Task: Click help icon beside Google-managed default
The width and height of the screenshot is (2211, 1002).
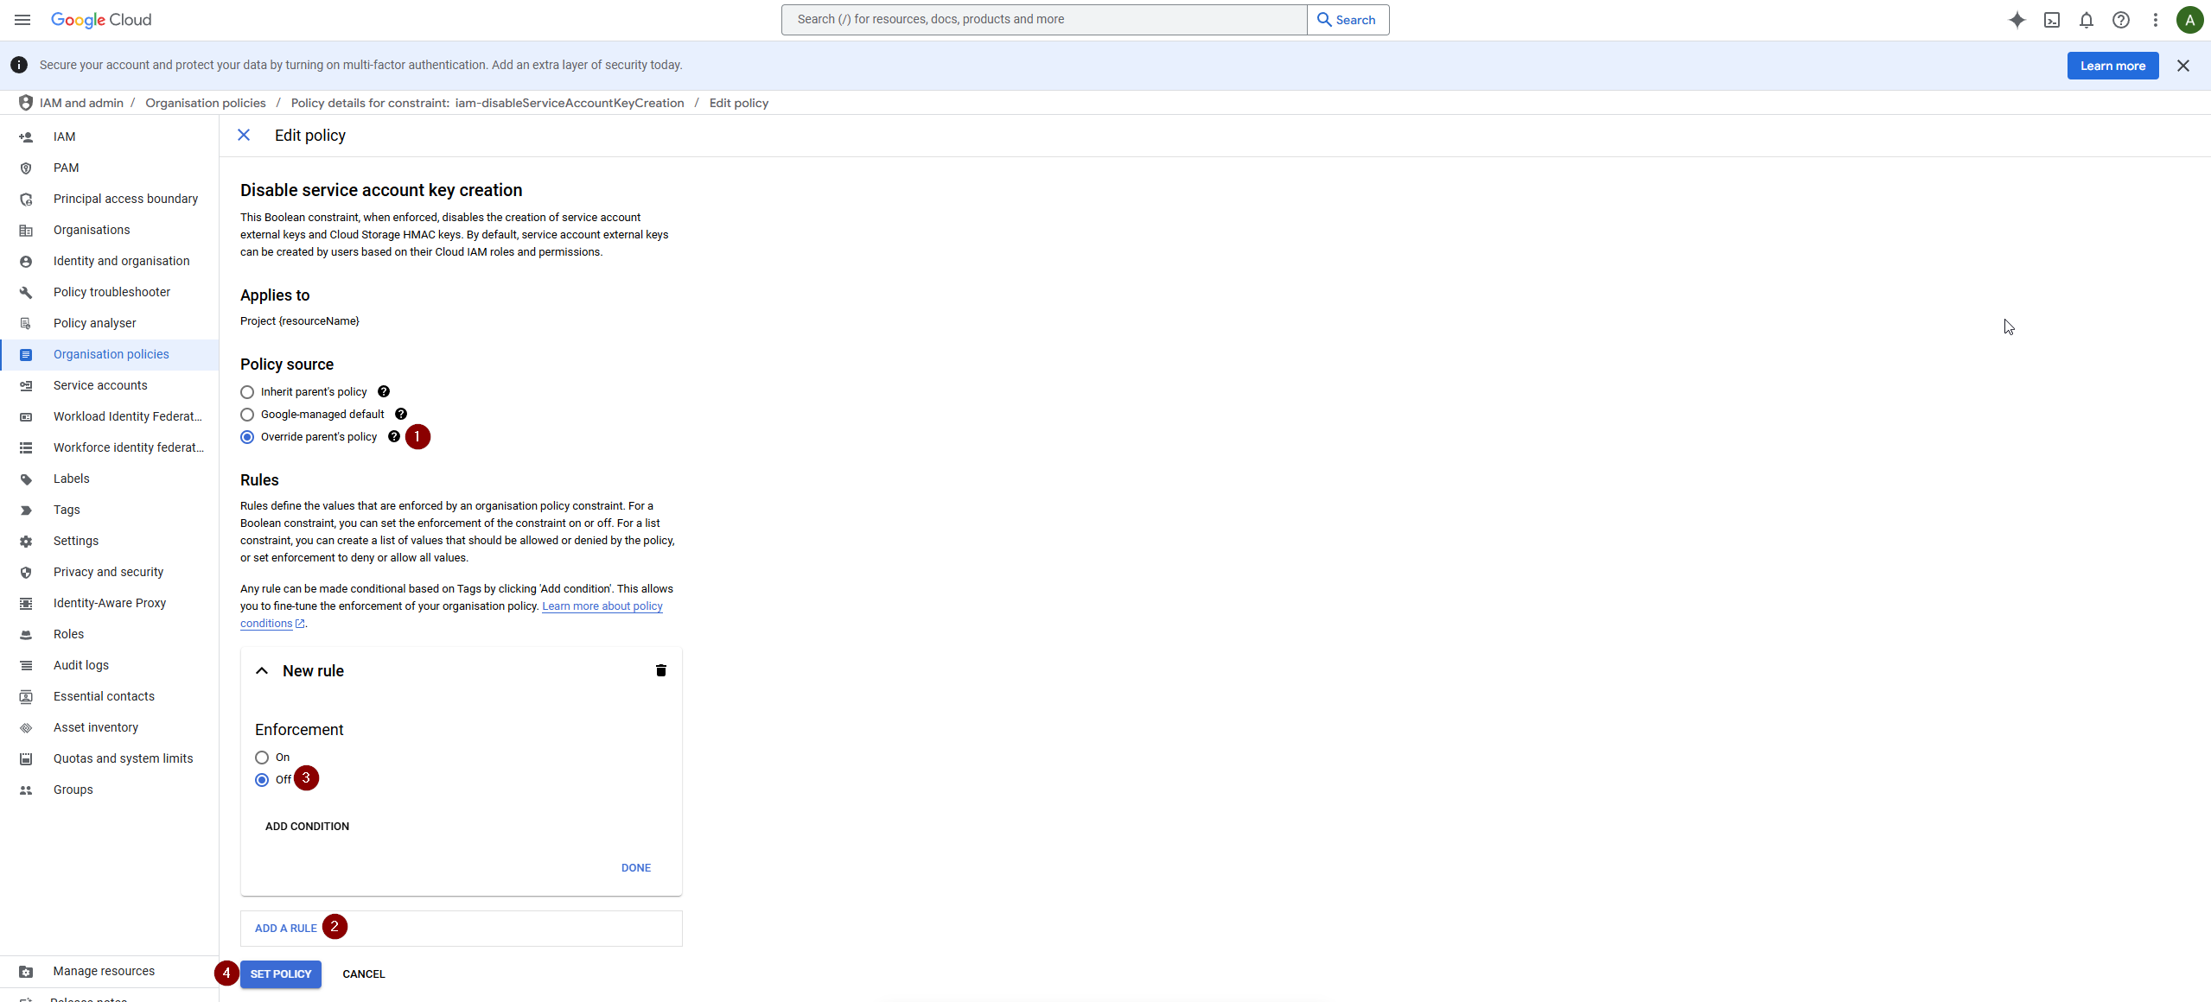Action: (x=401, y=414)
